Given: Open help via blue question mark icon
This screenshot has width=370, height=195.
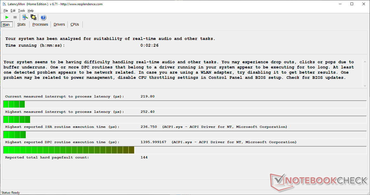Looking at the screenshot, I should click(x=43, y=17).
